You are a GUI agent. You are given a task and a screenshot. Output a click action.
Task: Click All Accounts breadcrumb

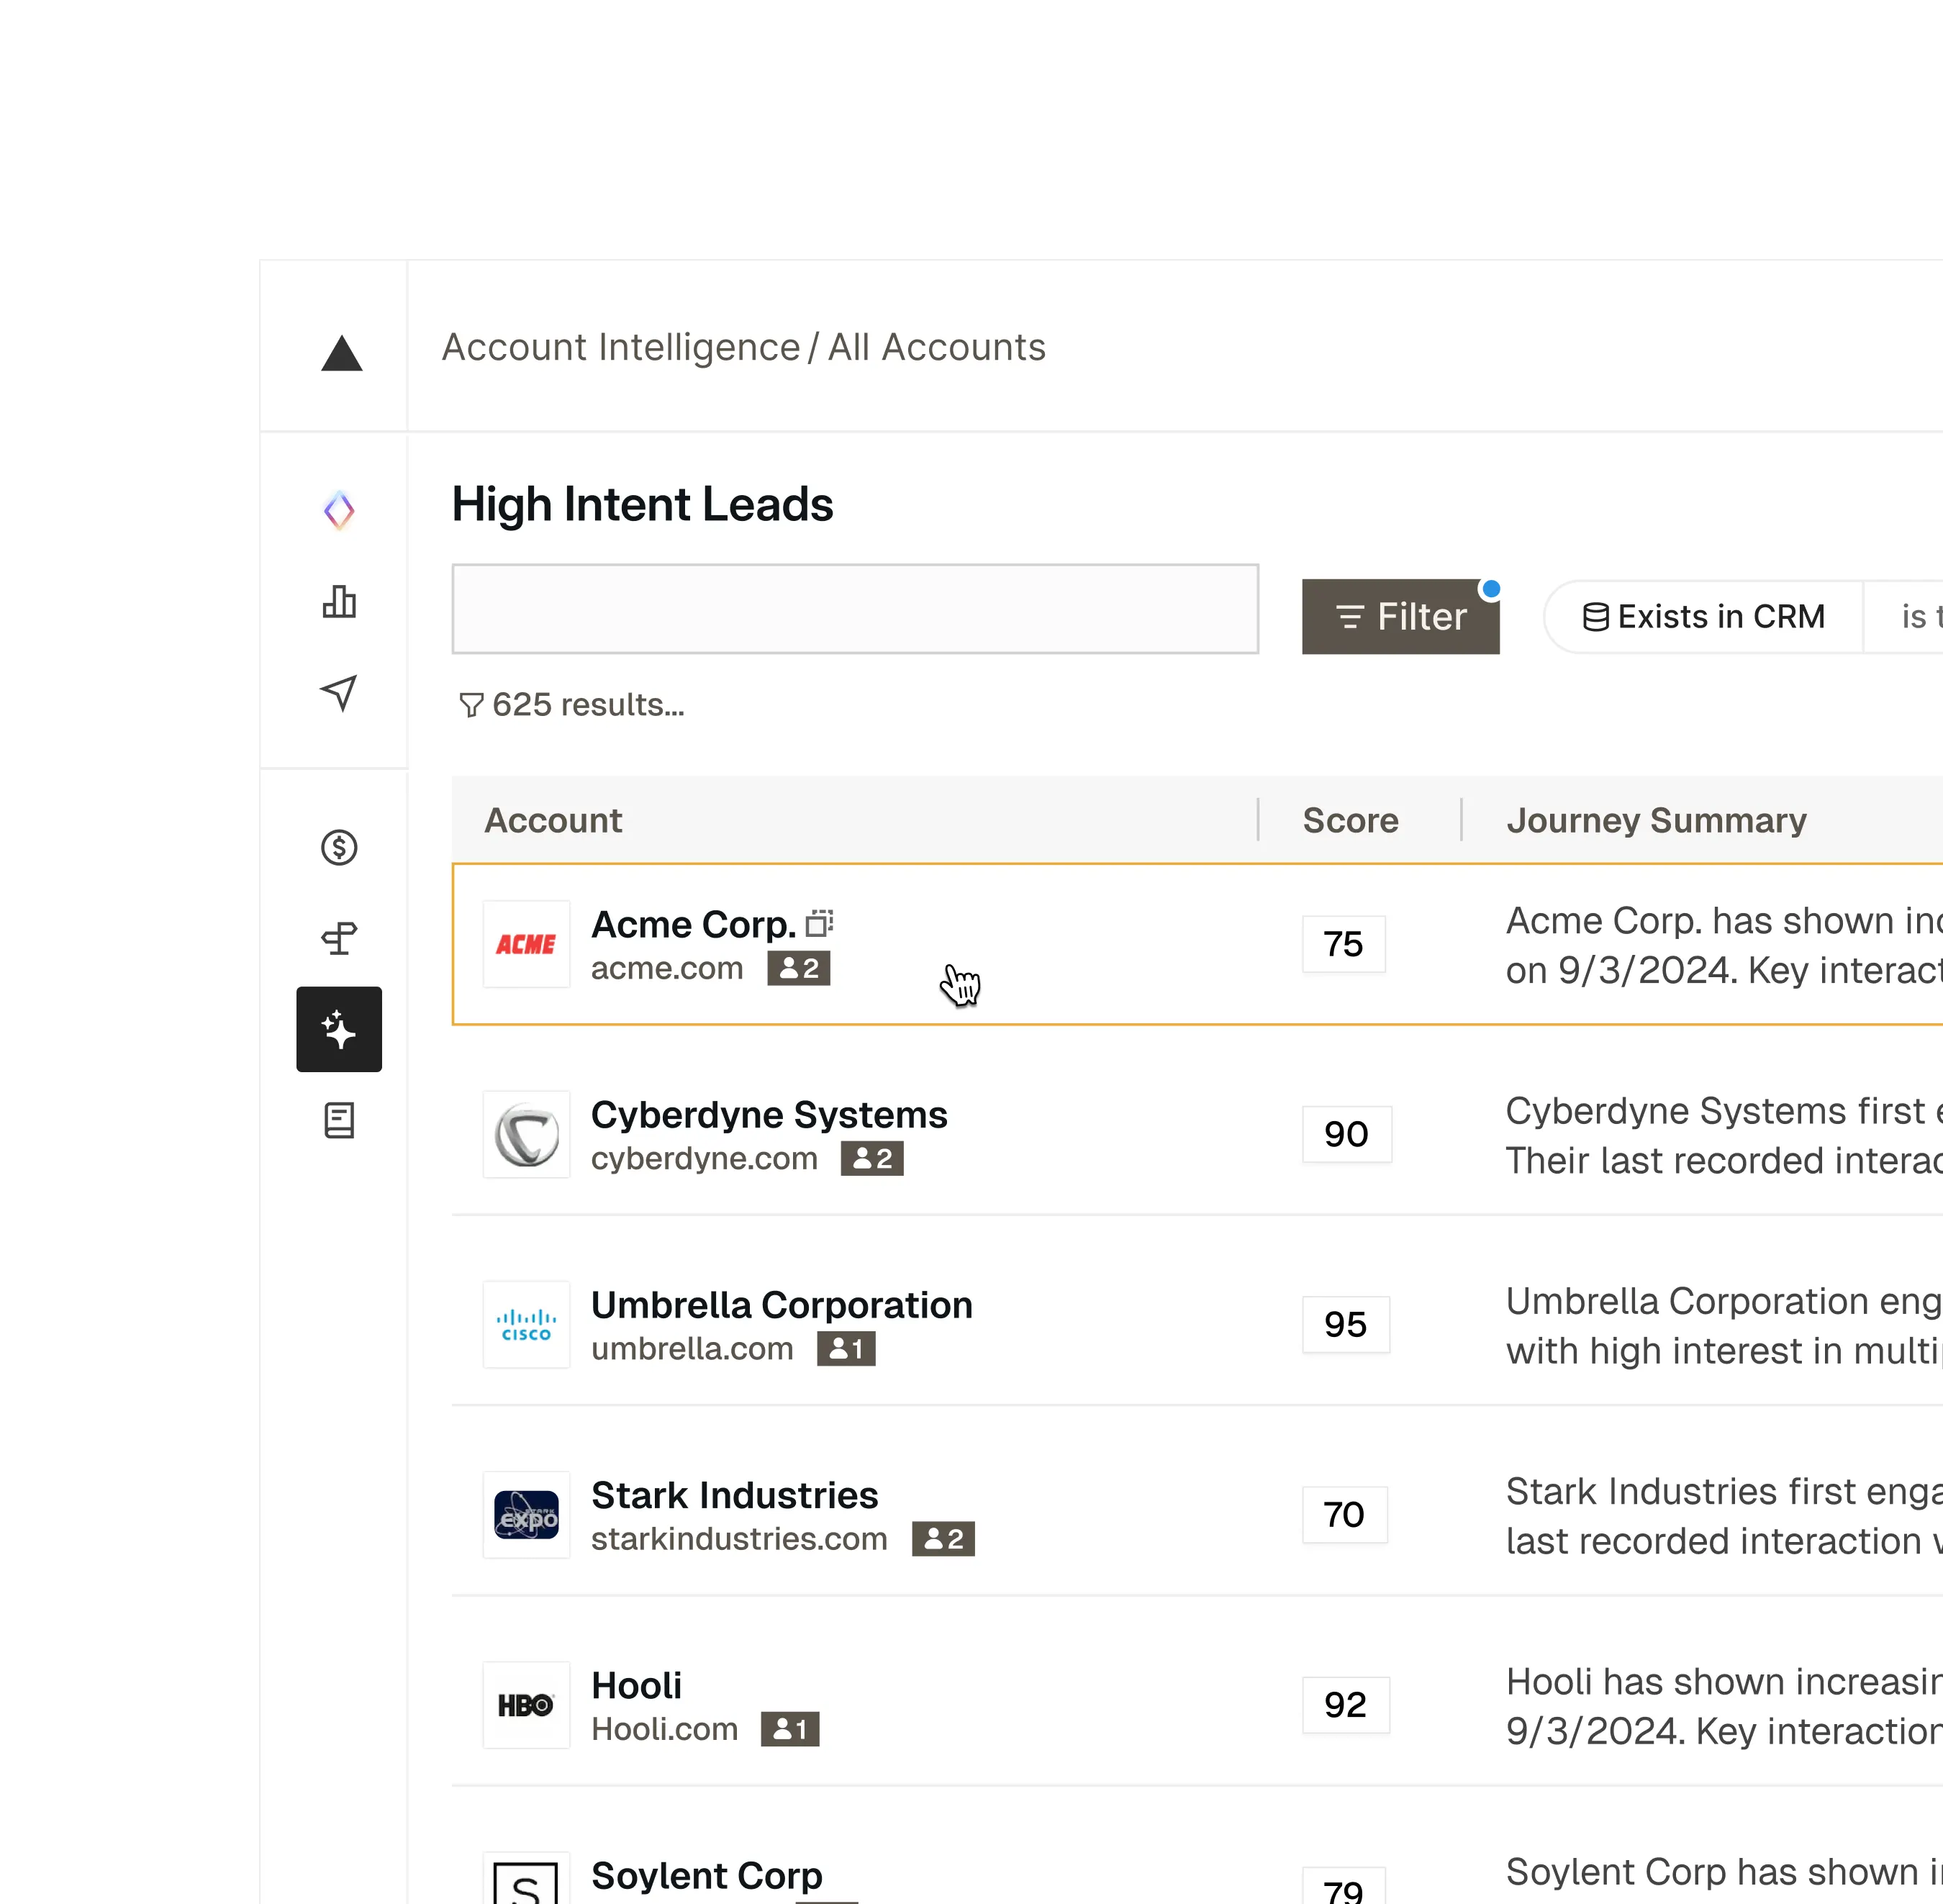936,347
